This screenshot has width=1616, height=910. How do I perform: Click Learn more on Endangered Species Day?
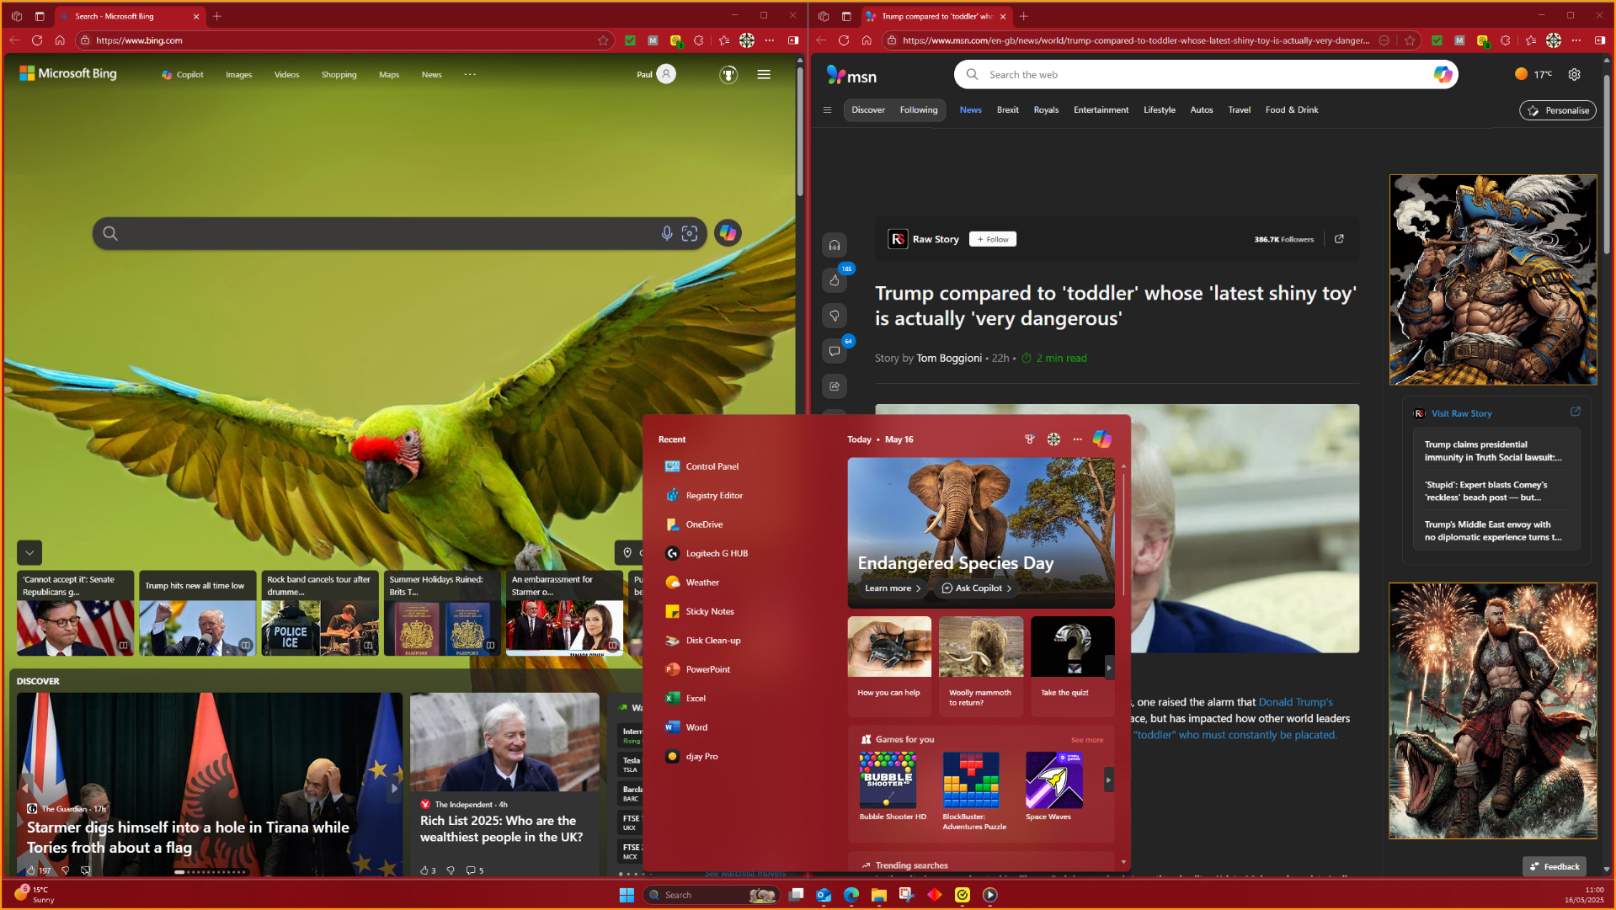tap(893, 588)
